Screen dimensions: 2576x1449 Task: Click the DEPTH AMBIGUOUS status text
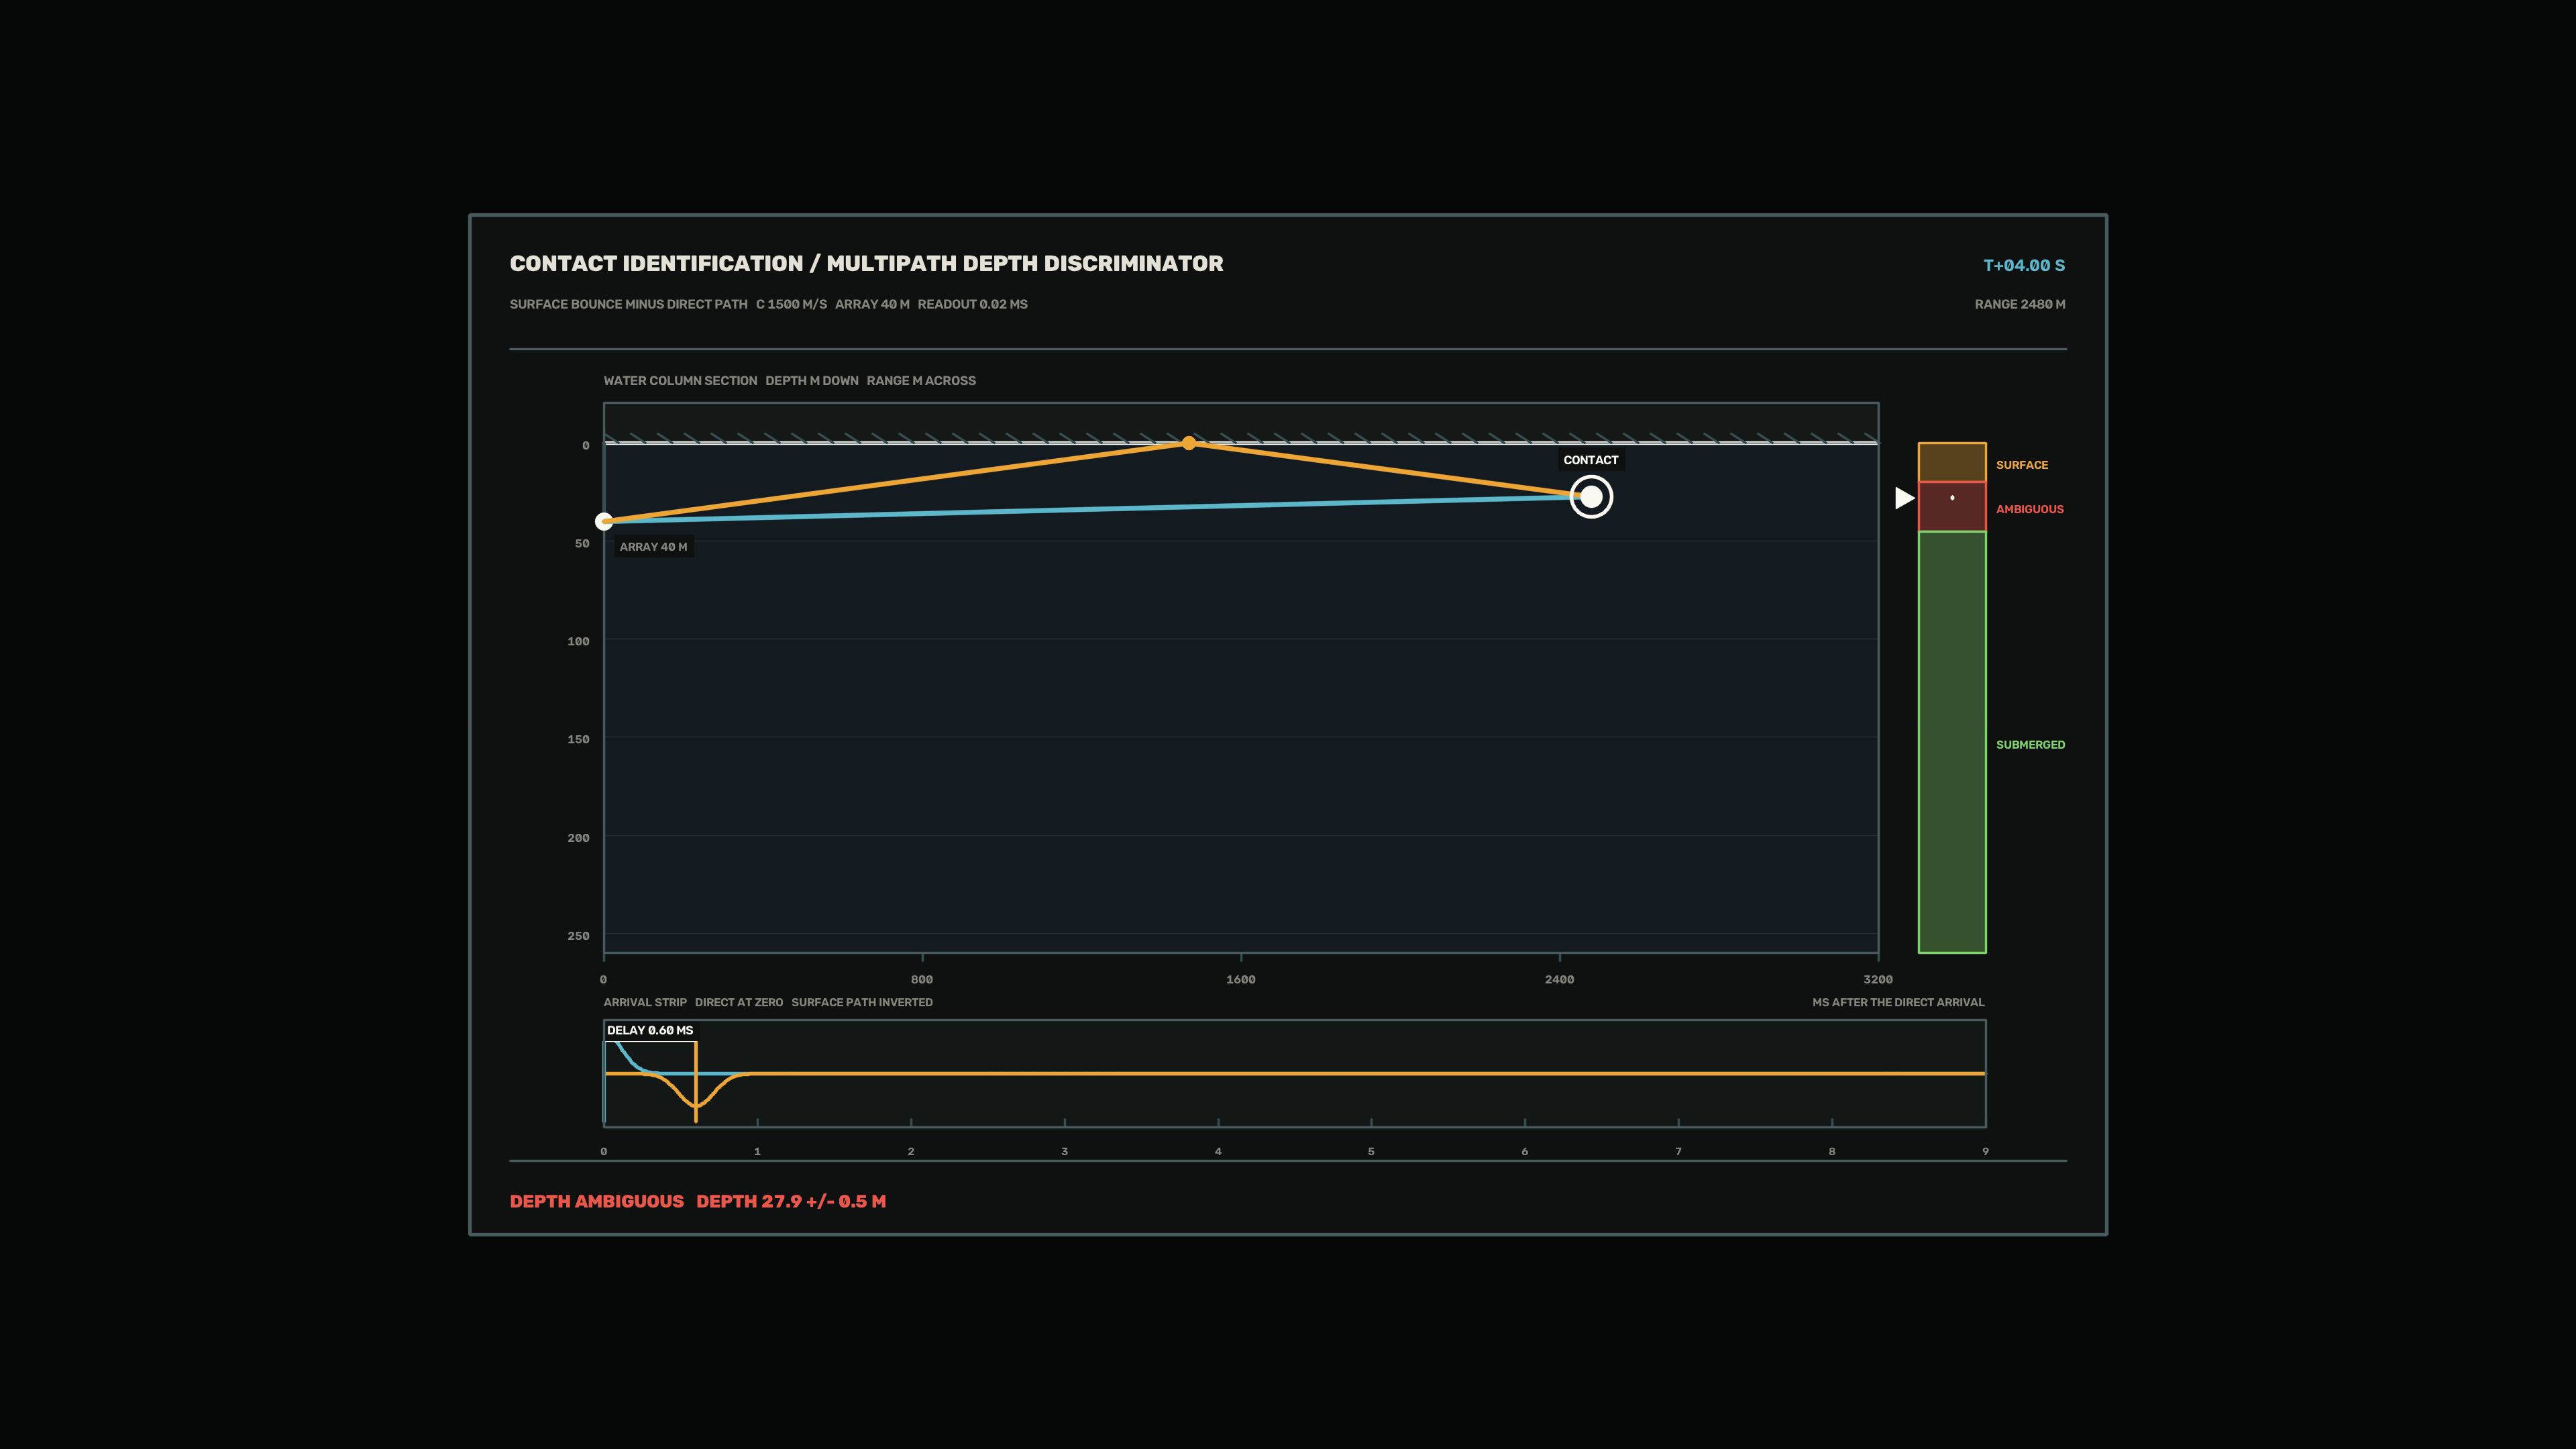[597, 1201]
